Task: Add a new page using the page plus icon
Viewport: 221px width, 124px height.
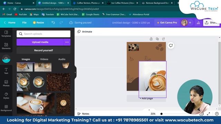Action: point(163,39)
